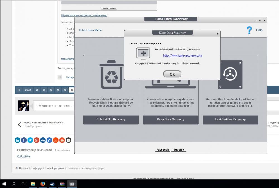Click the Начало home breadcrumb
The image size is (279, 188).
tap(23, 168)
